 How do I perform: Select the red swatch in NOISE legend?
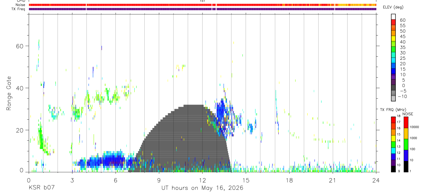click(x=406, y=122)
